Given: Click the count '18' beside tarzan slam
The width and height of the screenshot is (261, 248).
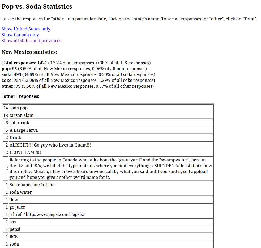Looking at the screenshot, I should (6, 115).
